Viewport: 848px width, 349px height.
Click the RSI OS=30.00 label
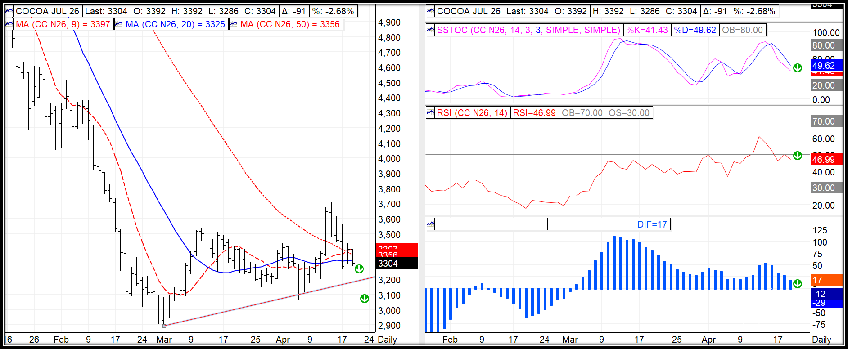pyautogui.click(x=629, y=113)
